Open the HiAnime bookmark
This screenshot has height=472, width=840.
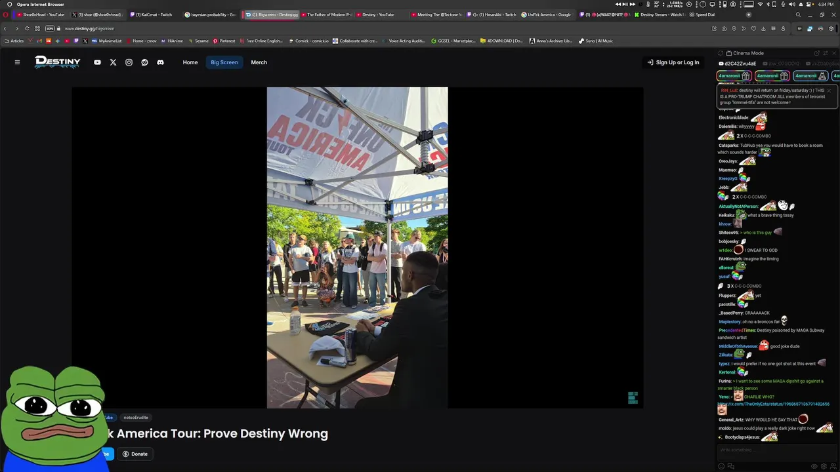(172, 41)
